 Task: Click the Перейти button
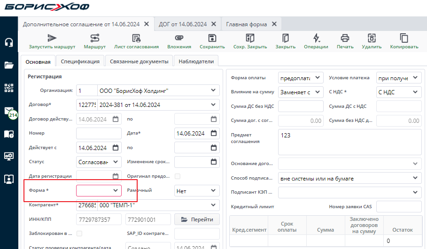click(197, 219)
